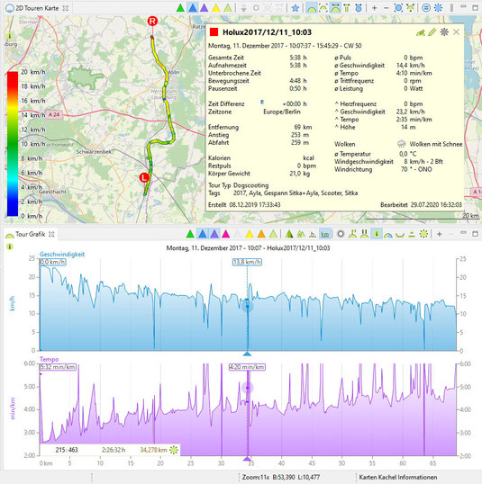Click tour title Holux2017/12/11_10:03
Image resolution: width=482 pixels, height=484 pixels.
267,32
